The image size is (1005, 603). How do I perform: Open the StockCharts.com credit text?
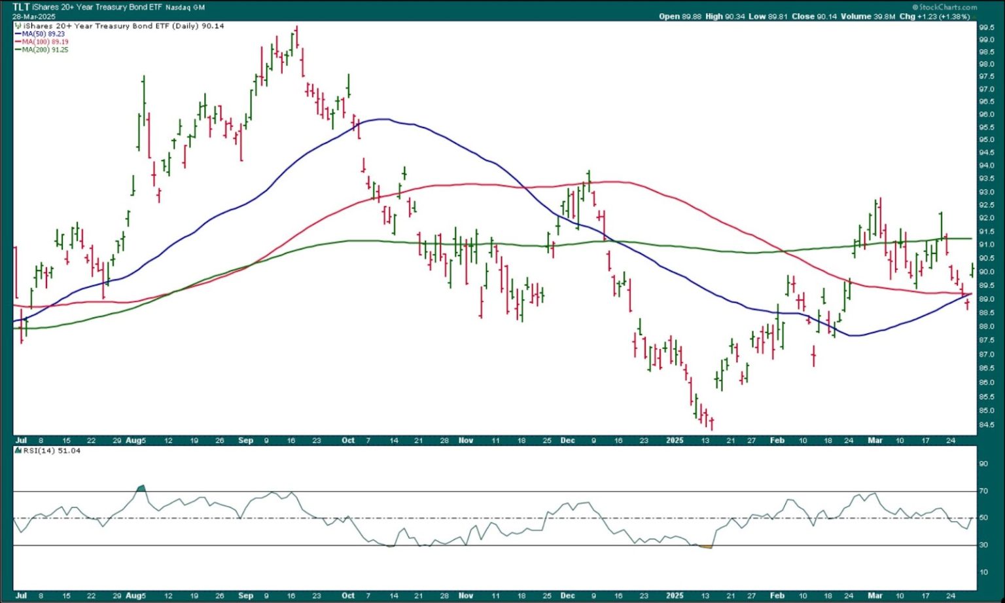pyautogui.click(x=945, y=7)
